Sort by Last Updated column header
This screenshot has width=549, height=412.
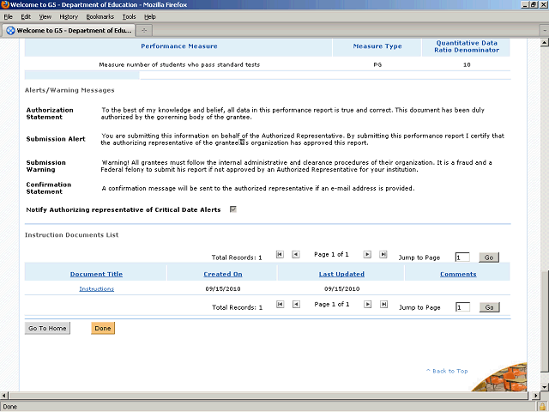[x=341, y=275]
